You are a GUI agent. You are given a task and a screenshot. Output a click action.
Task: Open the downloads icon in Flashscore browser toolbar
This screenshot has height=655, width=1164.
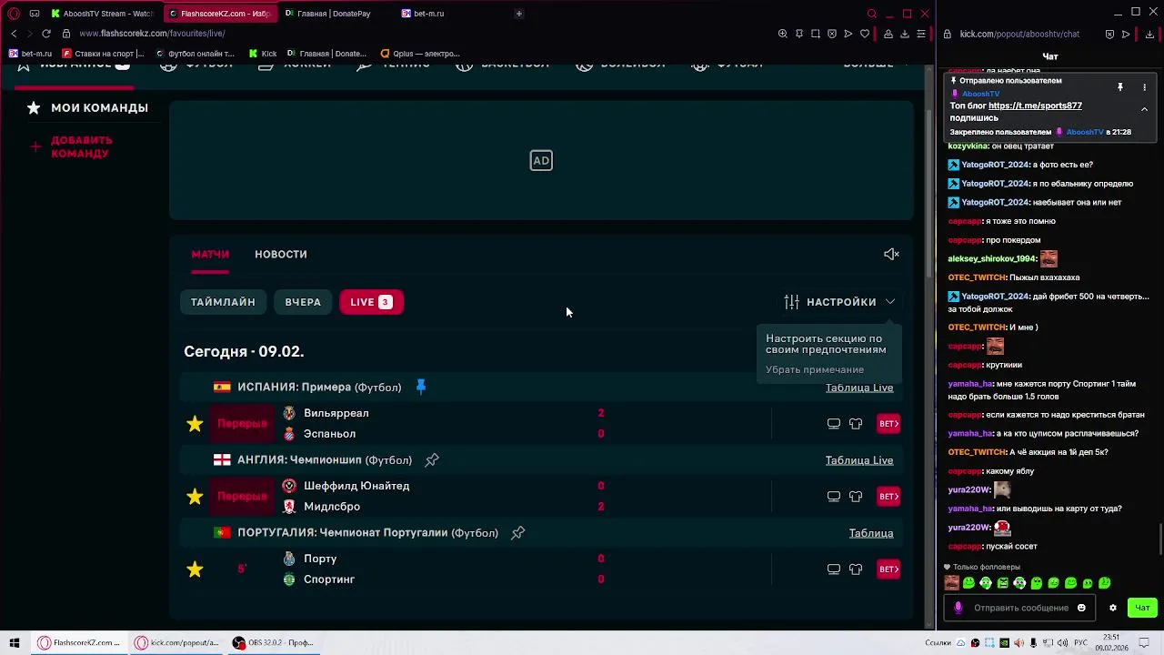[x=905, y=34]
